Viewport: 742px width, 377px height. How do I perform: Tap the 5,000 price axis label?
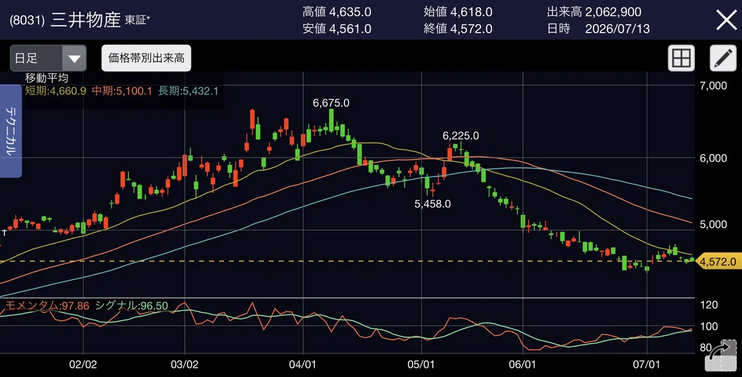tap(714, 225)
